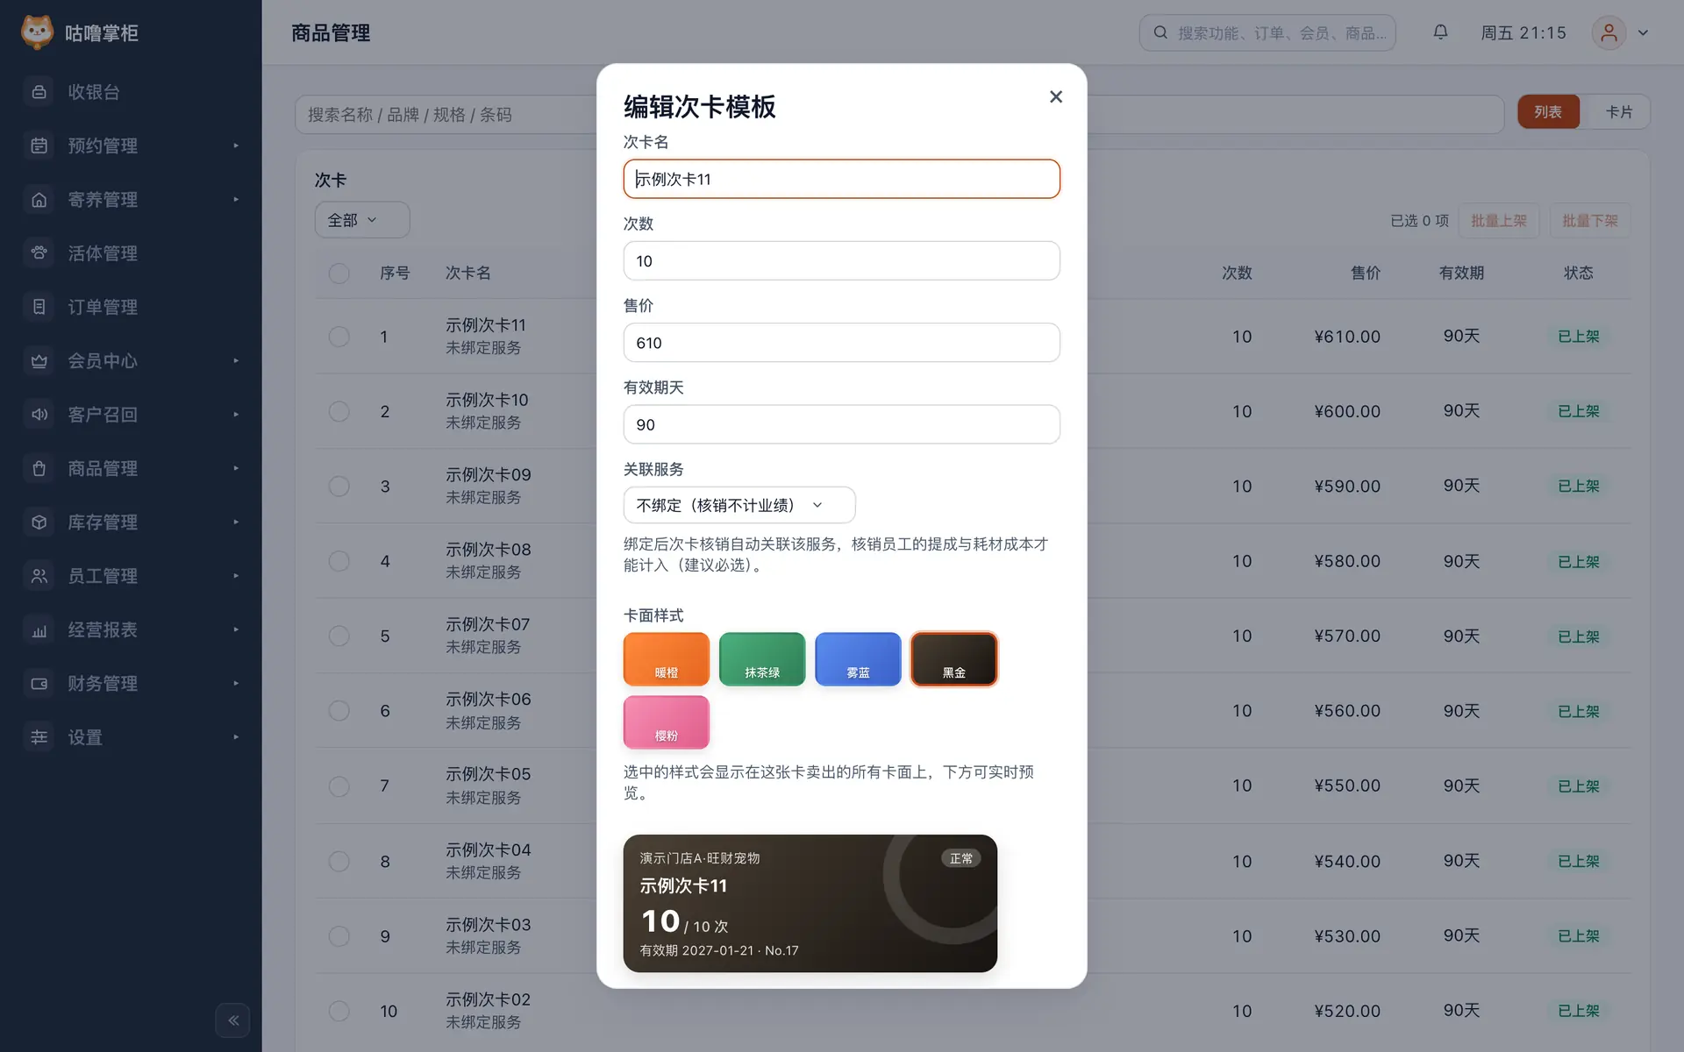Switch to 列表 view tab
Image resolution: width=1684 pixels, height=1052 pixels.
[x=1548, y=112]
